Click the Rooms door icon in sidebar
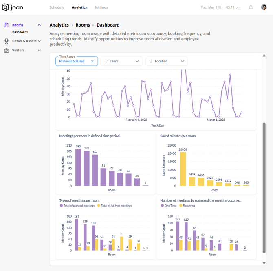Image resolution: width=273 pixels, height=271 pixels. pyautogui.click(x=7, y=25)
